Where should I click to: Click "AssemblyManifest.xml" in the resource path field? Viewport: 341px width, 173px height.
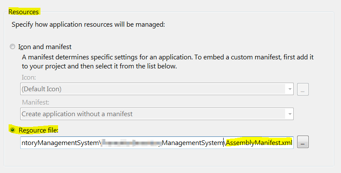(x=259, y=142)
